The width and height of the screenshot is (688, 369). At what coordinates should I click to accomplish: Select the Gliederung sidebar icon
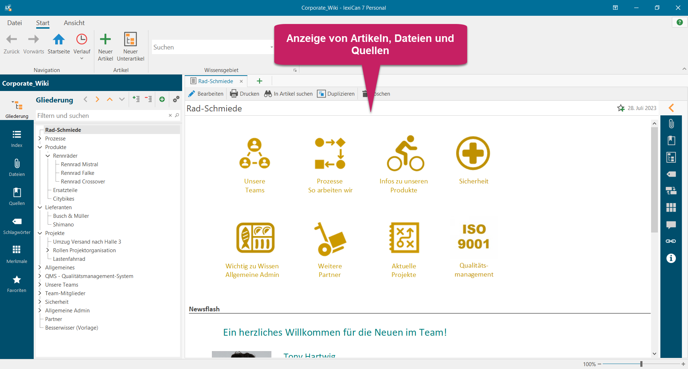17,109
